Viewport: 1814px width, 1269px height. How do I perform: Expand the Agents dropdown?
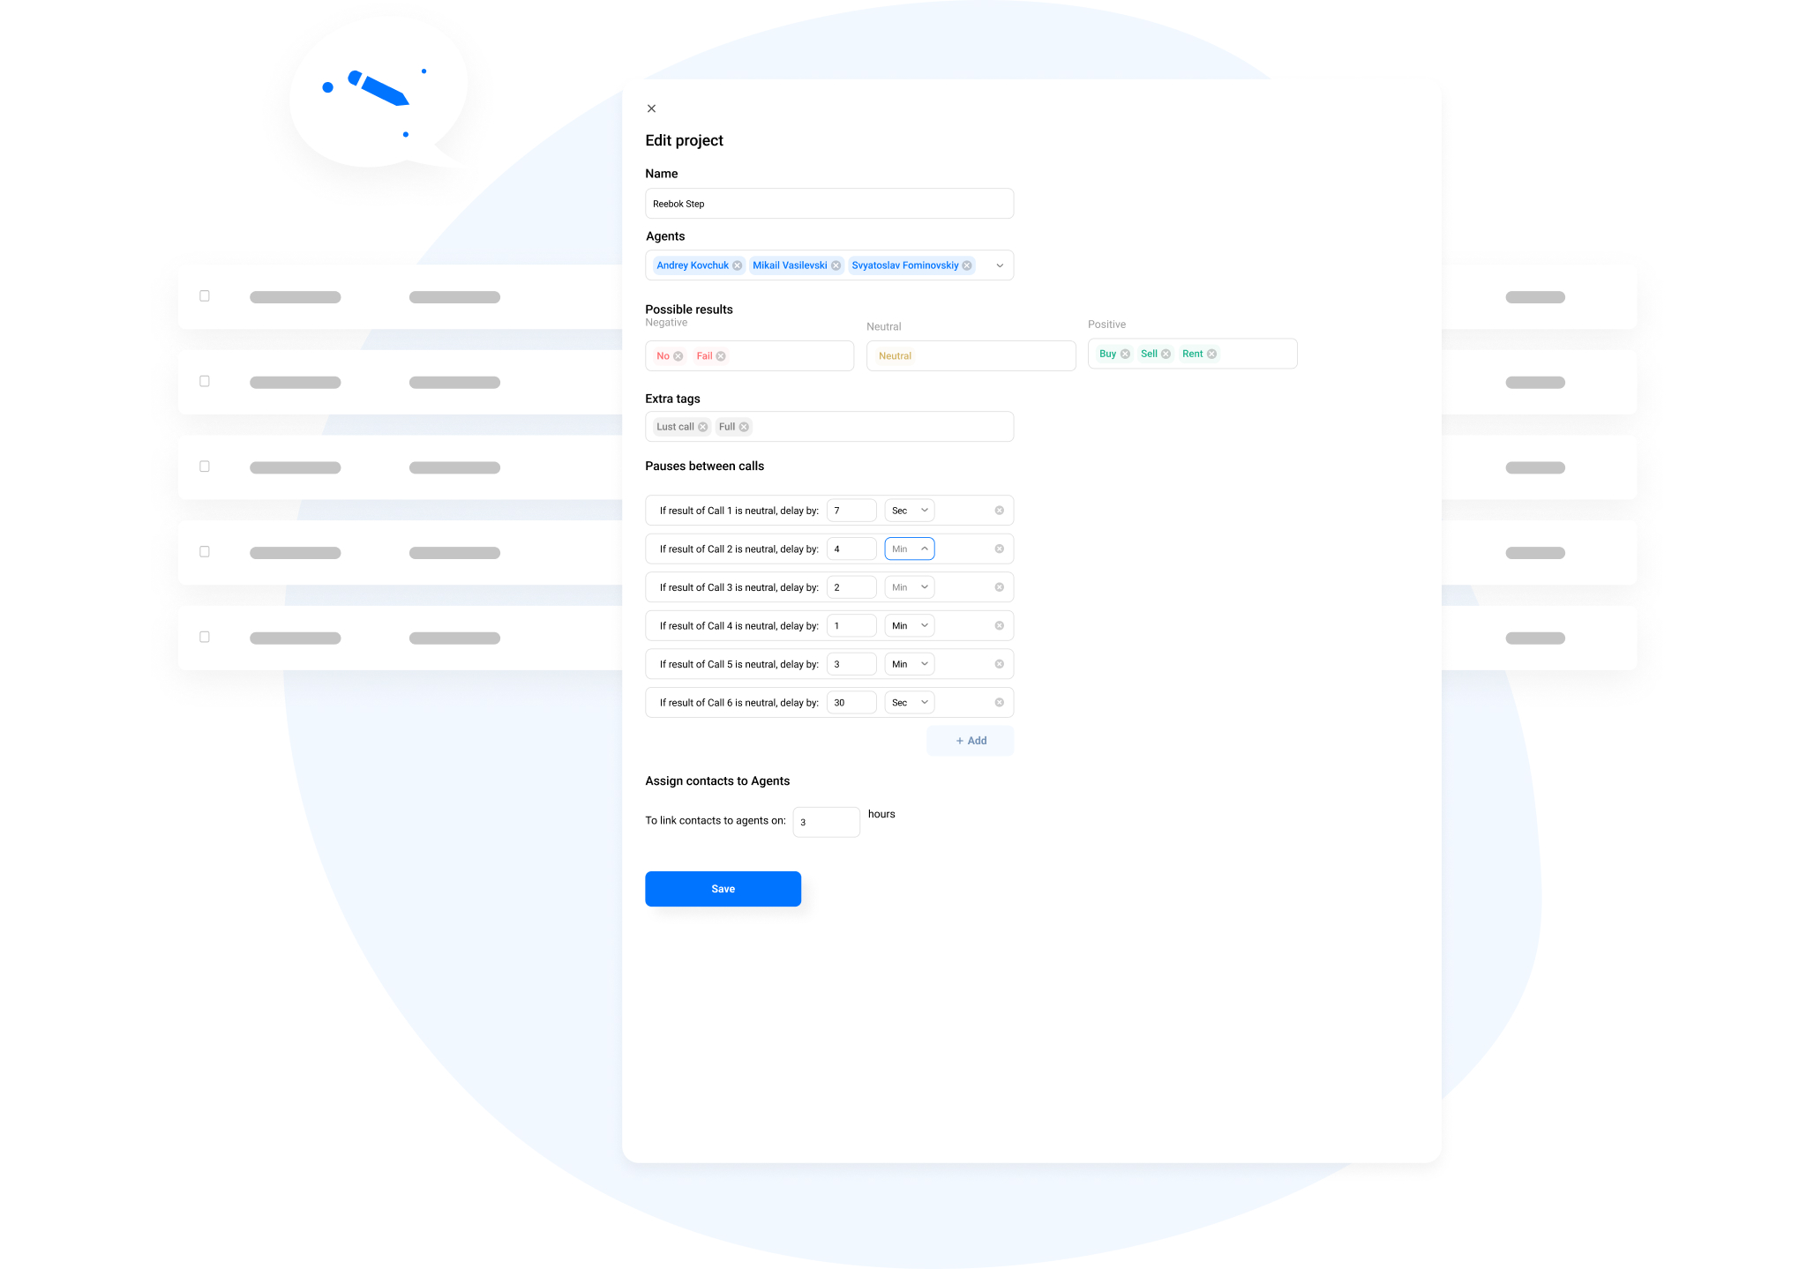999,265
